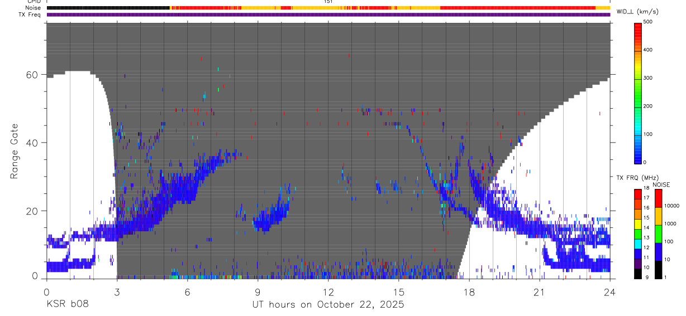Viewport: 686px width, 316px height.
Task: Click the 20 tick on Range Gate axis
Action: [32, 211]
